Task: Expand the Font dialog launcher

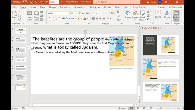Action: coord(89,24)
